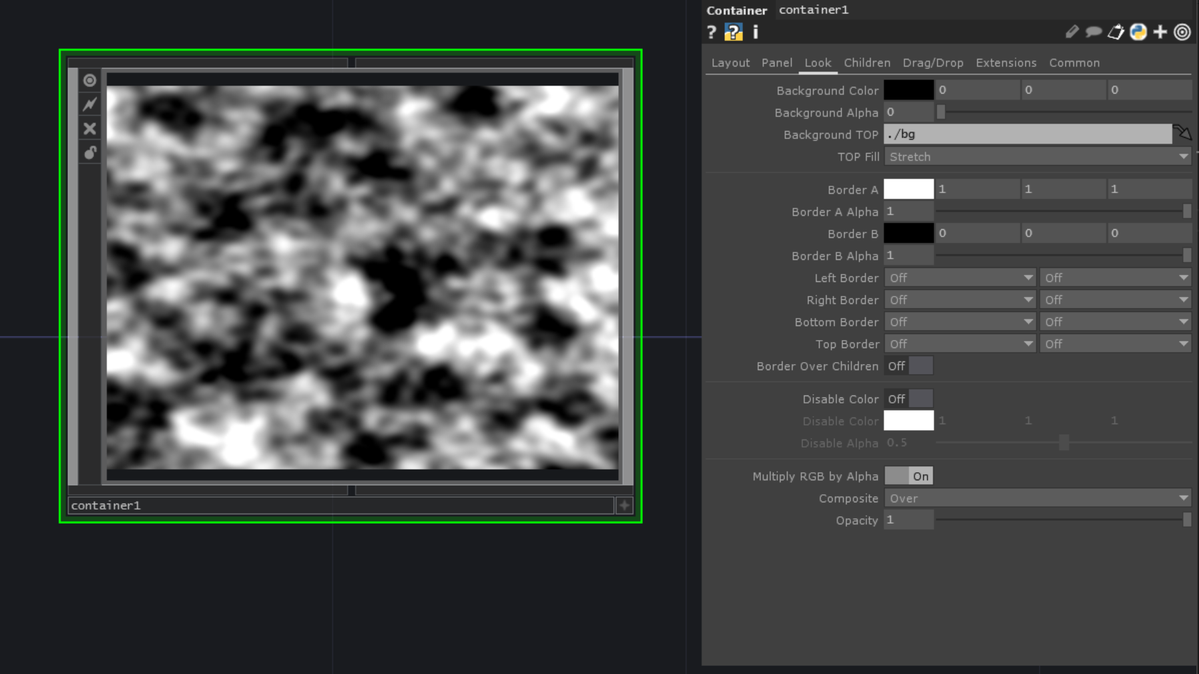The image size is (1199, 674).
Task: Toggle the clone immune flag on container1 node
Action: click(89, 104)
